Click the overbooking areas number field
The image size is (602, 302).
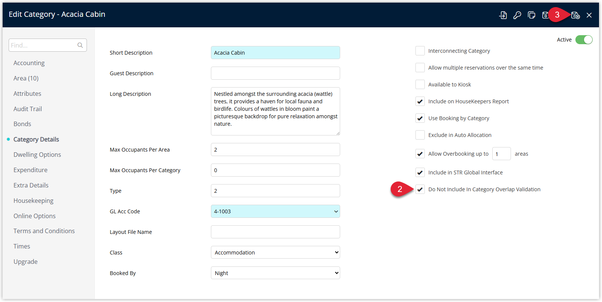click(x=501, y=154)
